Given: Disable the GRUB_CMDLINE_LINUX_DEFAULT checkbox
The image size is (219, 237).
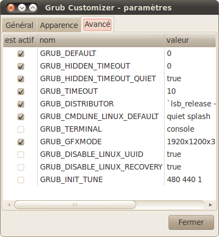Looking at the screenshot, I should 21,117.
